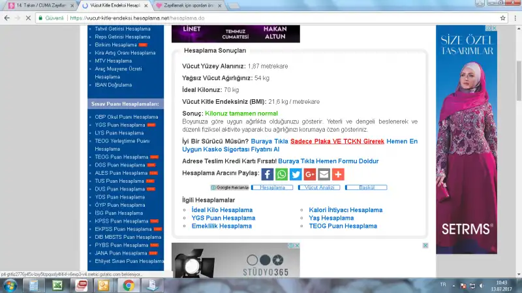Open TEOG Puan Hesaplama sidebar link
Image resolution: width=522 pixels, height=293 pixels.
pos(121,157)
